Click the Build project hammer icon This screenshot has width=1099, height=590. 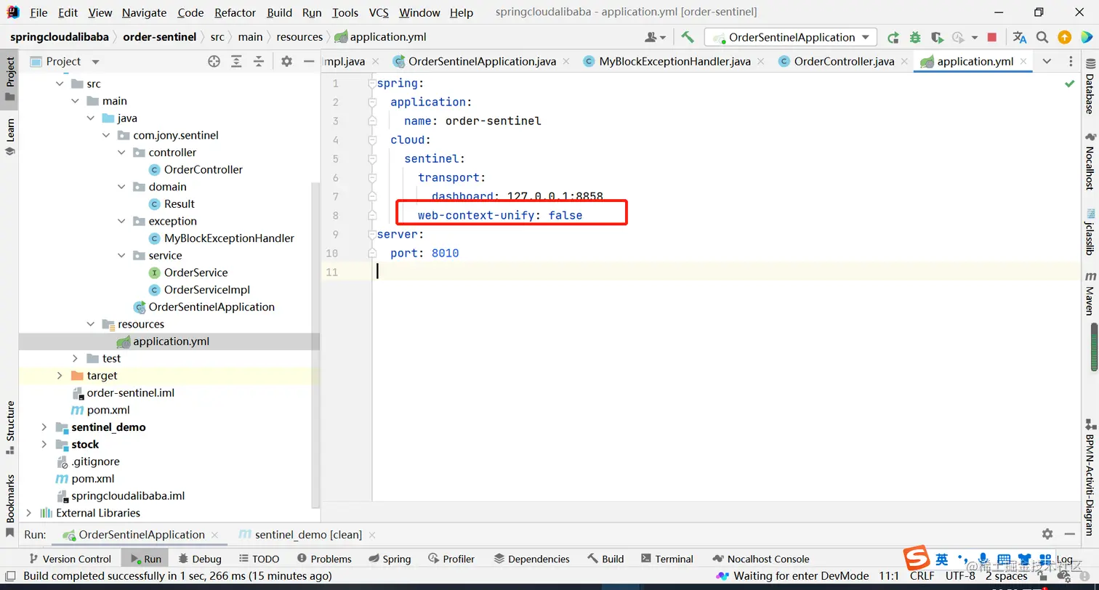687,37
